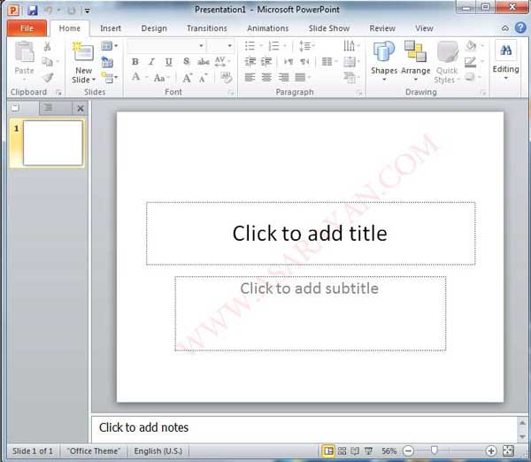Screen dimensions: 531x462
Task: Toggle Underline formatting
Action: pyautogui.click(x=168, y=62)
